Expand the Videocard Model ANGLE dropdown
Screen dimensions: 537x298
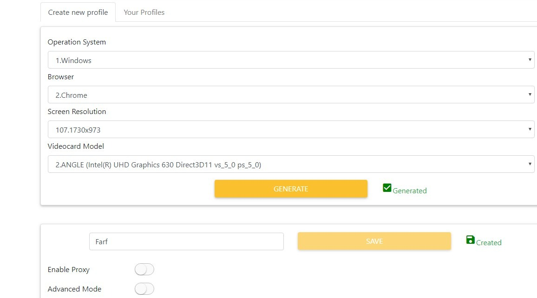[x=291, y=164]
